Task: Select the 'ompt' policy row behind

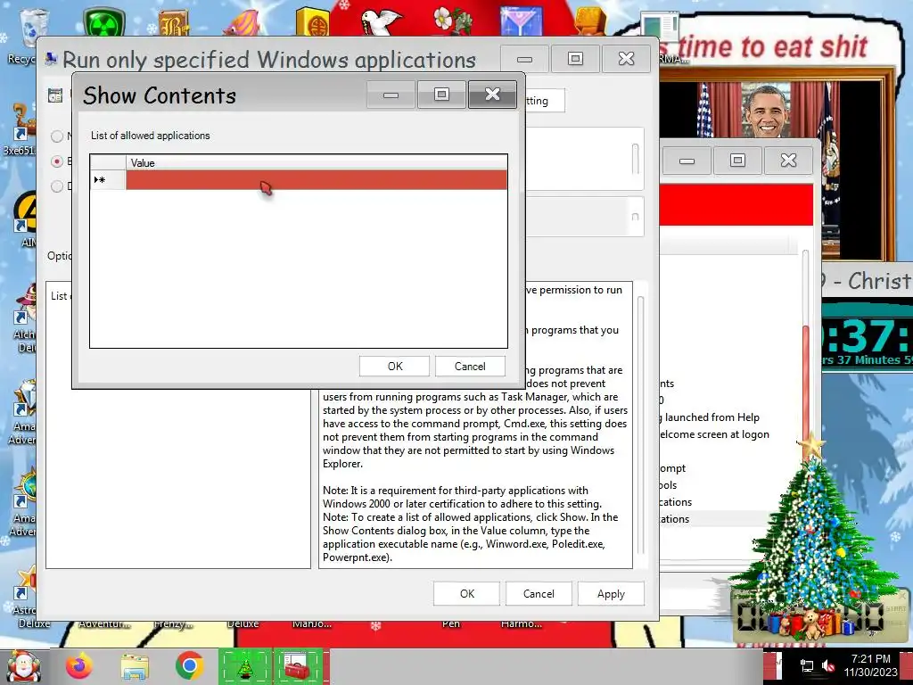Action: coord(672,467)
